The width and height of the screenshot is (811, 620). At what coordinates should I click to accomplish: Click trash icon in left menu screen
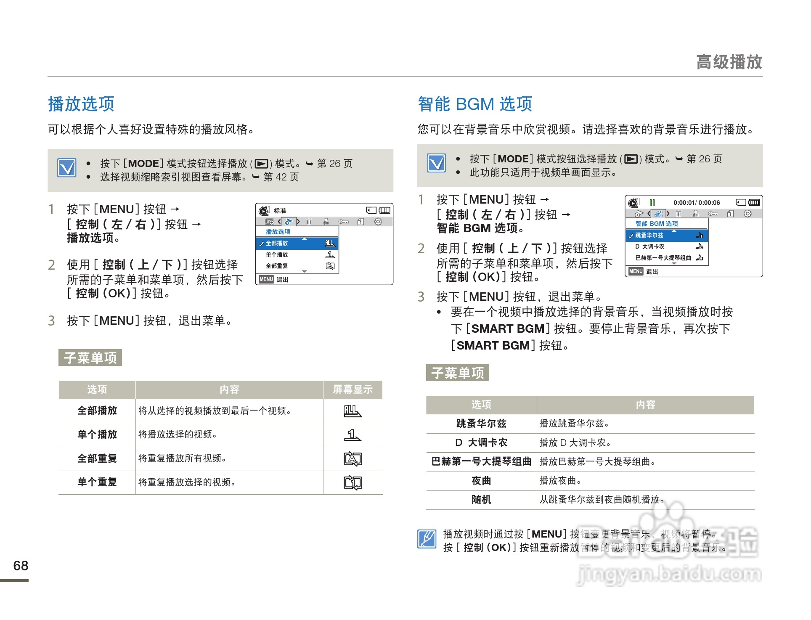pyautogui.click(x=309, y=222)
